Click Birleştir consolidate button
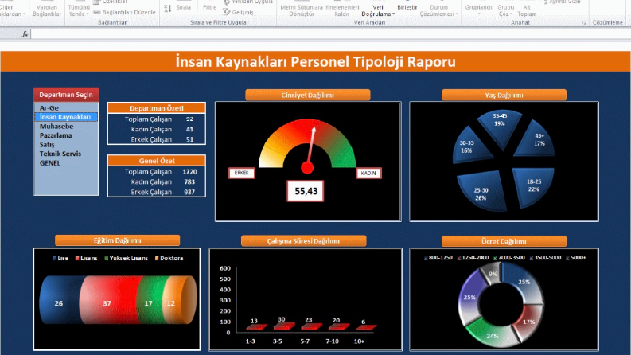Screen dimensions: 631x355 407,7
